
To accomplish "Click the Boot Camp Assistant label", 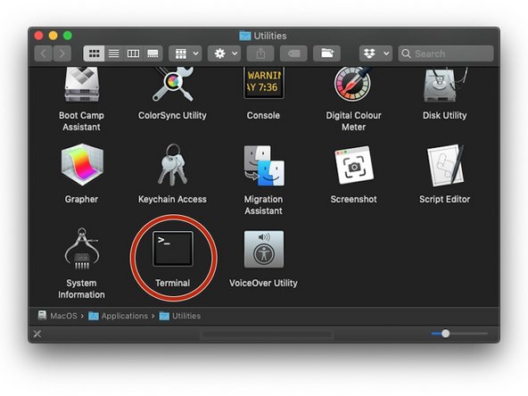I will (81, 121).
